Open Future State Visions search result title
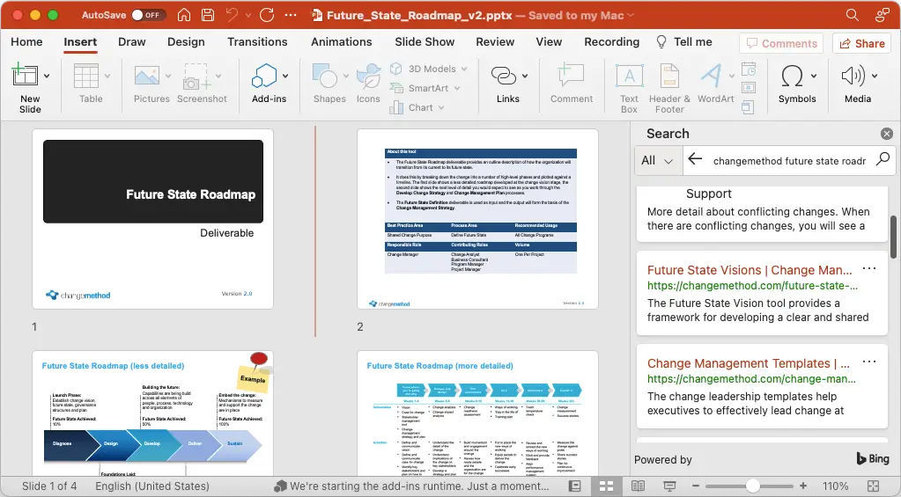 [x=750, y=270]
